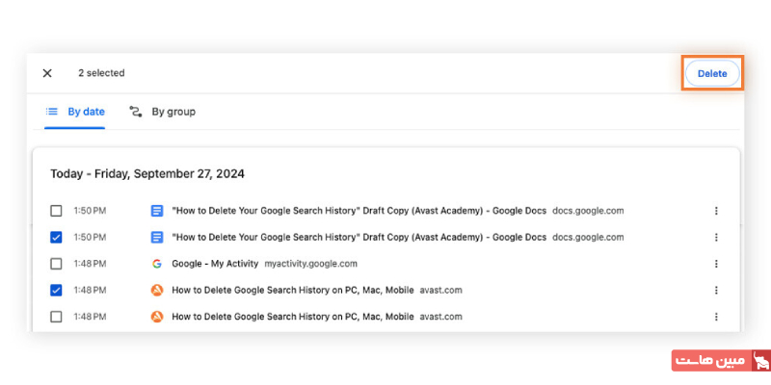Click the Google Docs icon on first entry
The width and height of the screenshot is (771, 385).
coord(156,211)
